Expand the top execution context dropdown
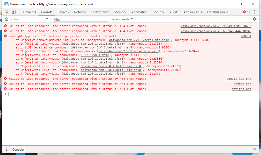Image resolution: width=261 pixels, height=155 pixels. click(31, 19)
